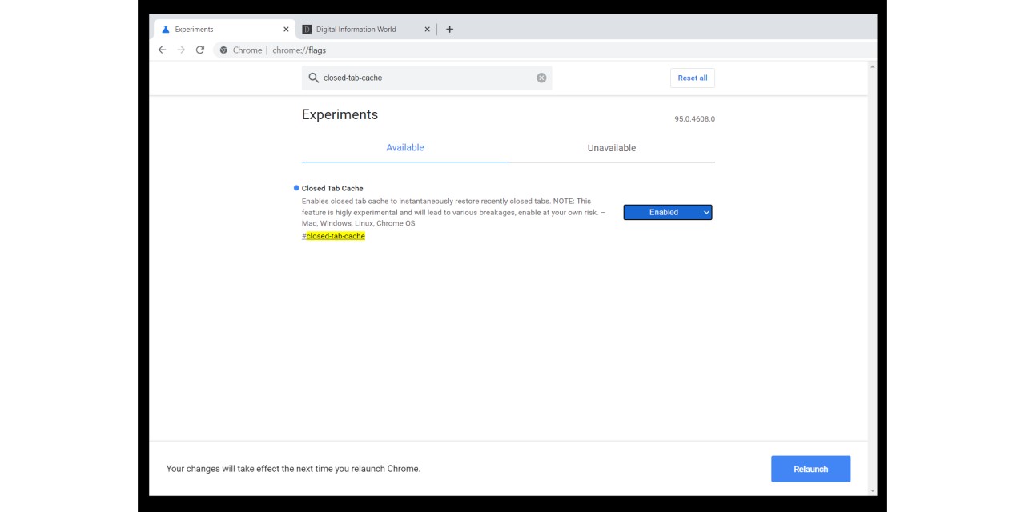Click the browser forward arrow
1025x512 pixels.
tap(181, 50)
